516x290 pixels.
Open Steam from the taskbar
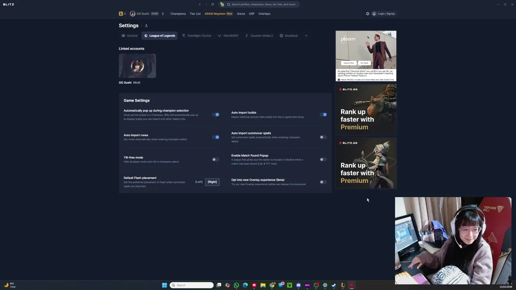334,285
